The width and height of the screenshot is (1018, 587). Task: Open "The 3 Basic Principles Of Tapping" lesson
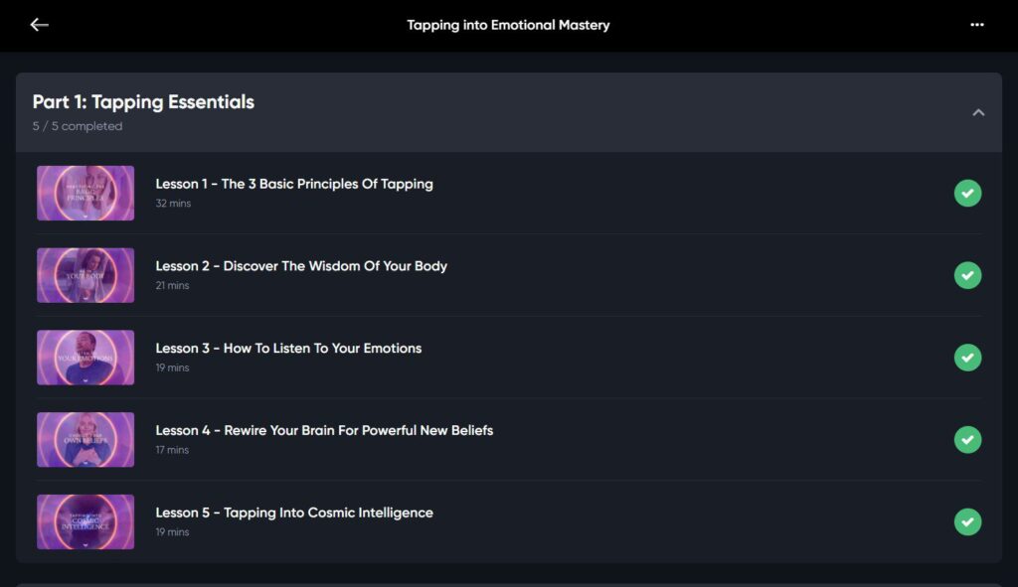click(x=294, y=184)
